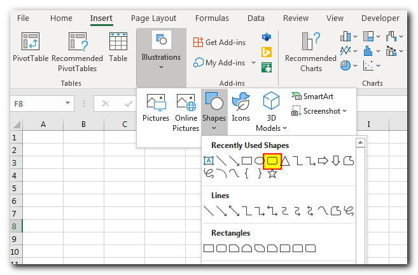Image resolution: width=418 pixels, height=275 pixels.
Task: Select the Arc shape in Recently Used Shapes
Action: 221,173
